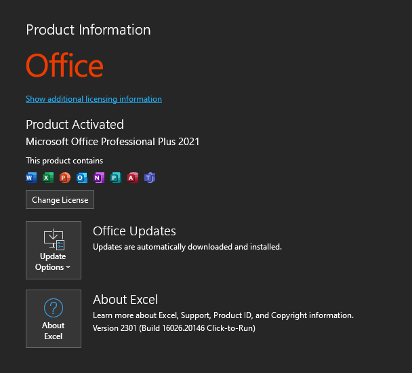Open the About Excel button
This screenshot has height=373, width=412.
54,319
